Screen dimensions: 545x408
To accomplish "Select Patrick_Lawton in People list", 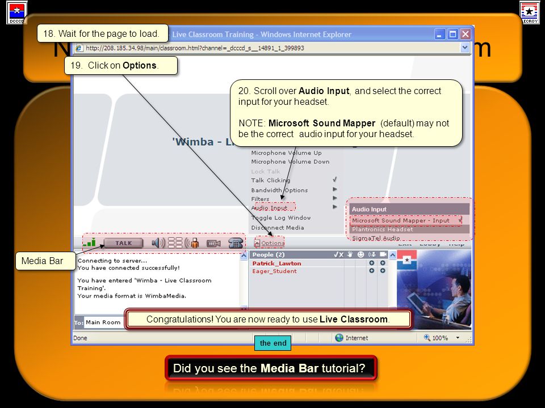I will coord(276,263).
